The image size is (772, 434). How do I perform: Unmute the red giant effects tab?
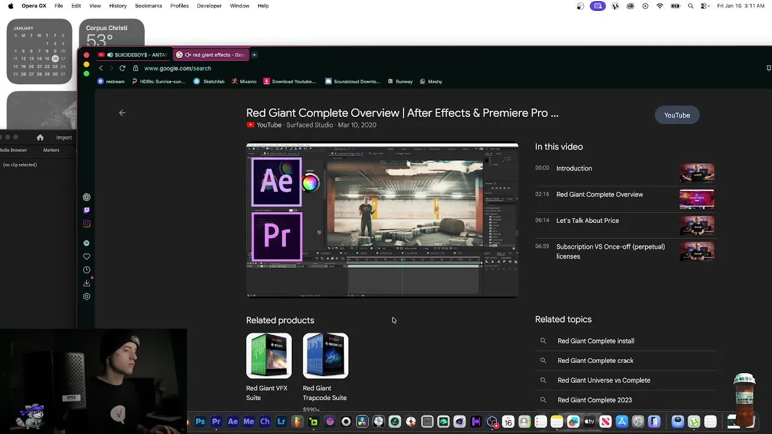tap(188, 55)
